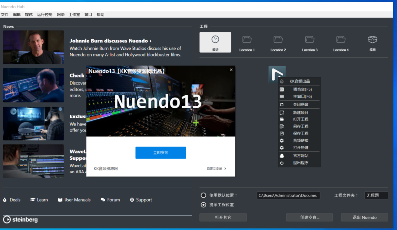Open the Location 1 folder icon

[x=247, y=40]
